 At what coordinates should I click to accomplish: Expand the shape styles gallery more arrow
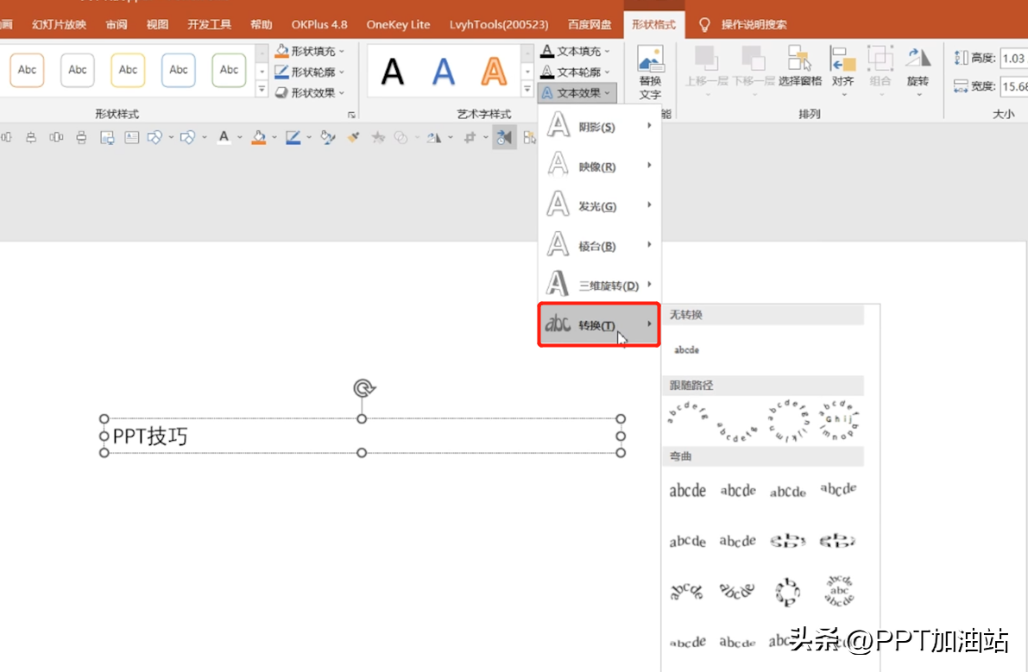262,88
